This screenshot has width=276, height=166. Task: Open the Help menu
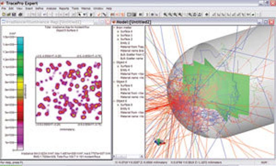[x=109, y=8]
